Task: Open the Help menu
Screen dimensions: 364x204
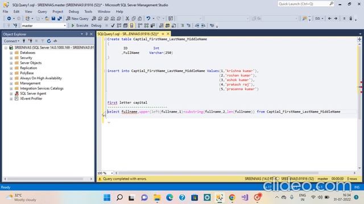Action: coord(119,11)
